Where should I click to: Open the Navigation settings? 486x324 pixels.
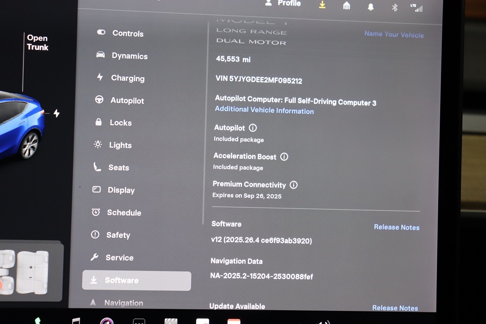pos(116,303)
